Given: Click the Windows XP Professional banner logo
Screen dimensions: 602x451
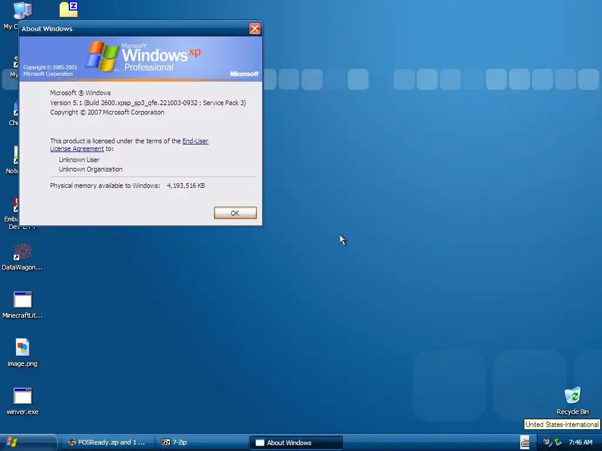Looking at the screenshot, I should (x=143, y=56).
